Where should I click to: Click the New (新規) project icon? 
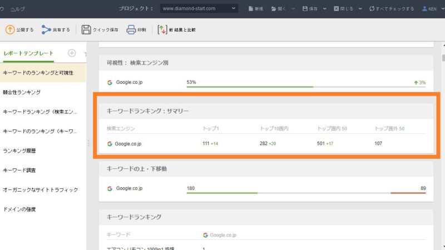click(251, 8)
